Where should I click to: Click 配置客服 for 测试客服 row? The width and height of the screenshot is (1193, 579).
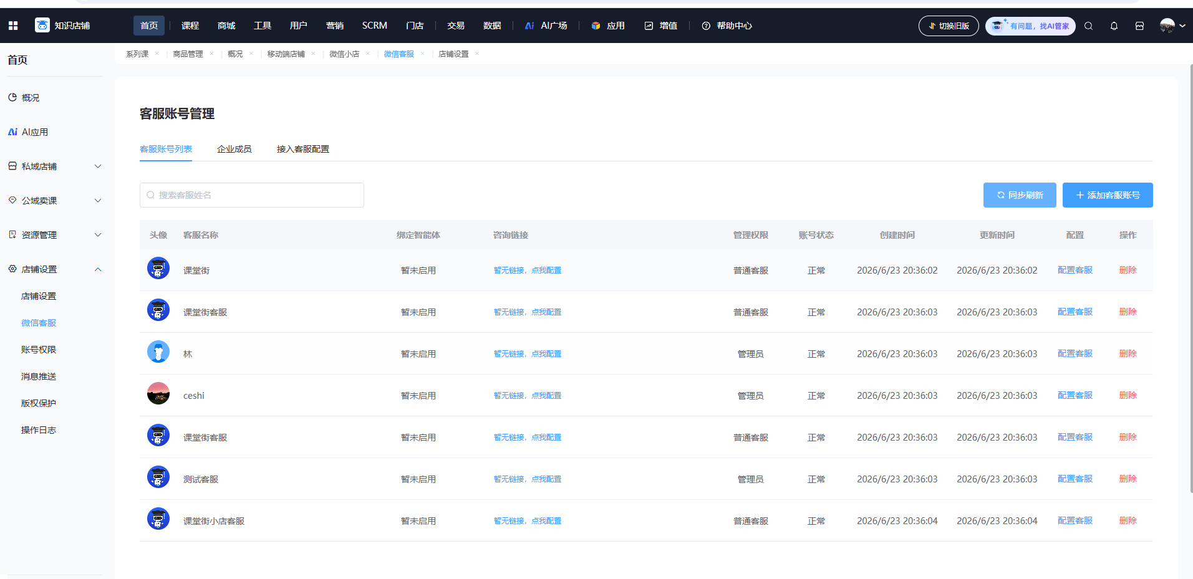click(1075, 479)
